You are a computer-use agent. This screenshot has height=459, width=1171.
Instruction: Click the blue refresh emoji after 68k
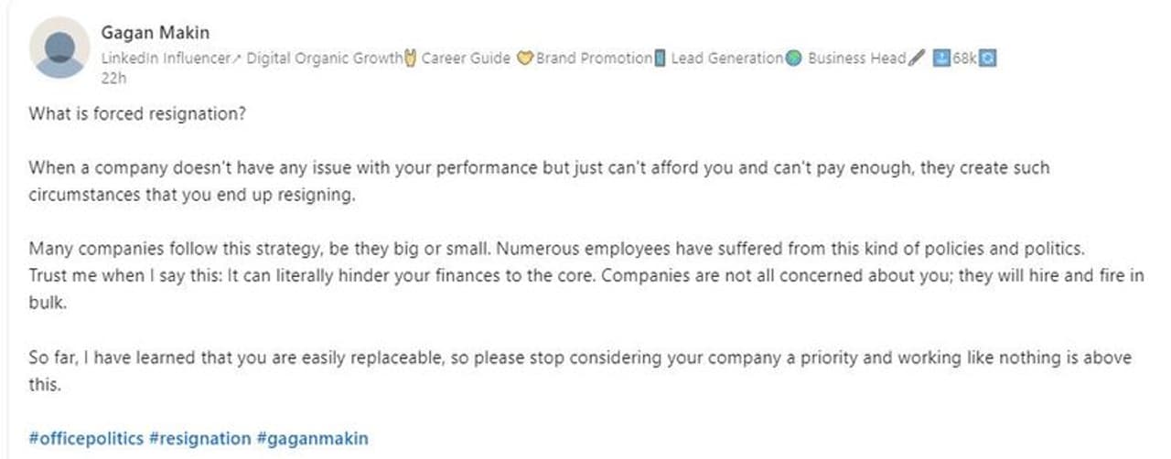click(987, 59)
